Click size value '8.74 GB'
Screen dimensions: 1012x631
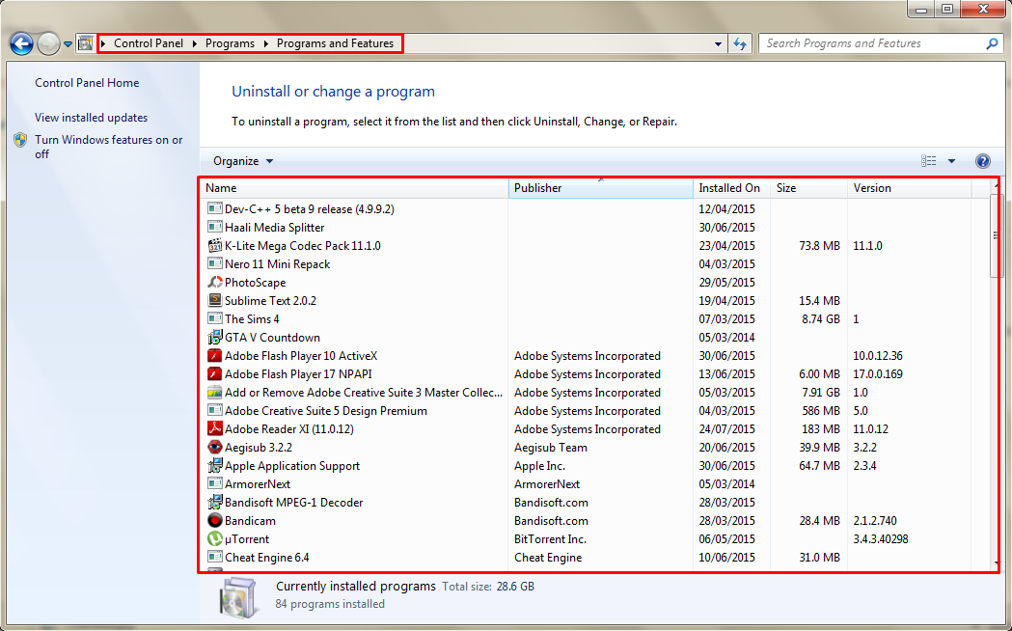pyautogui.click(x=821, y=318)
